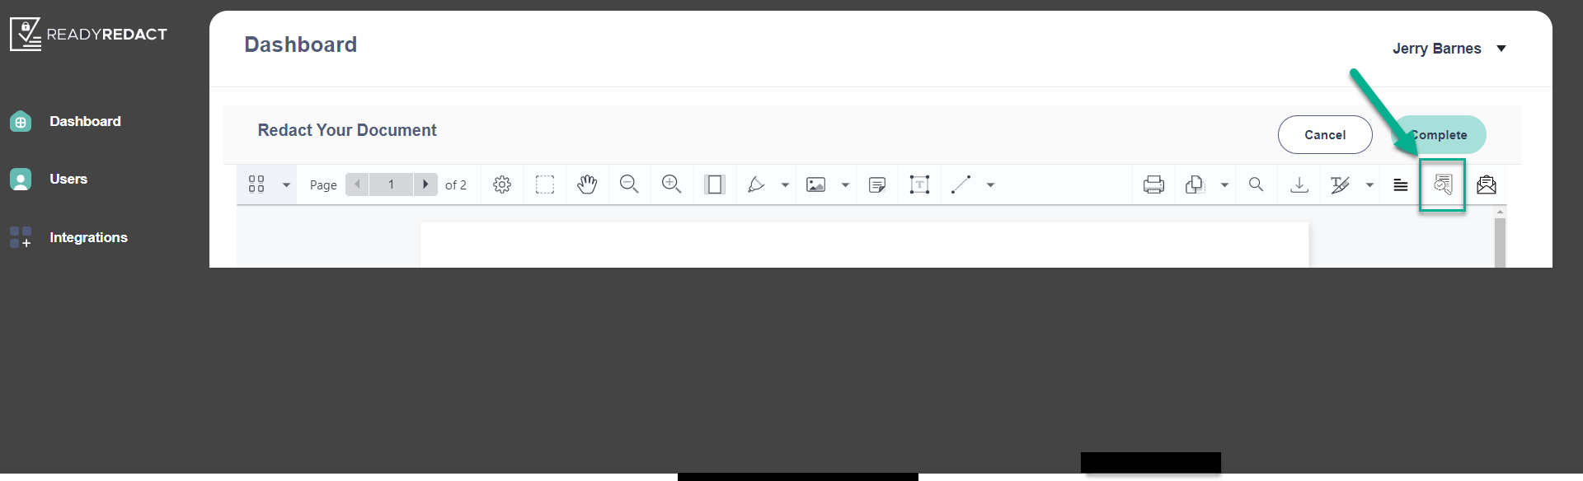
Task: Click the zoom in magnifier icon
Action: (x=672, y=184)
